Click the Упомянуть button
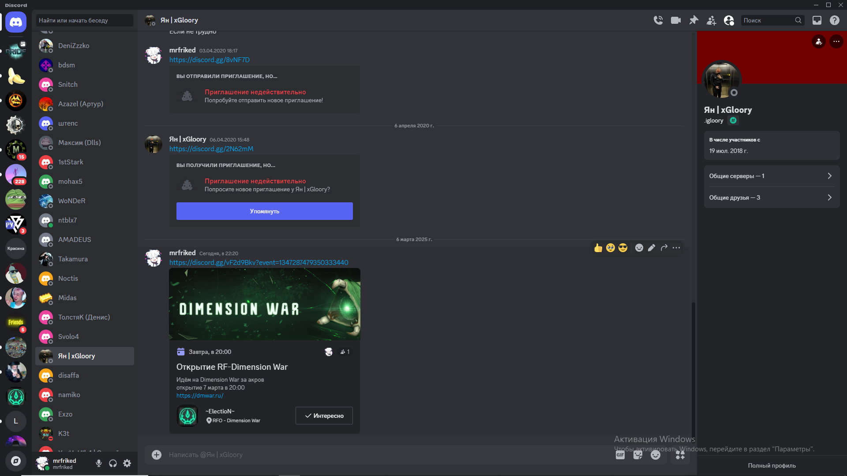This screenshot has width=847, height=476. click(x=265, y=211)
